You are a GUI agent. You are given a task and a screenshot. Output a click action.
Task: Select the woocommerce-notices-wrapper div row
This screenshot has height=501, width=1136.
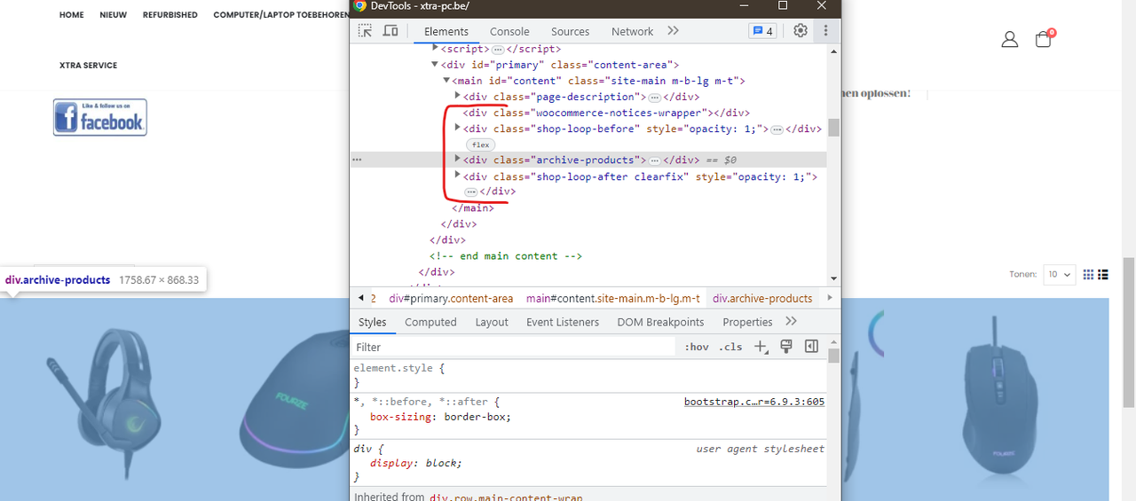(x=606, y=113)
